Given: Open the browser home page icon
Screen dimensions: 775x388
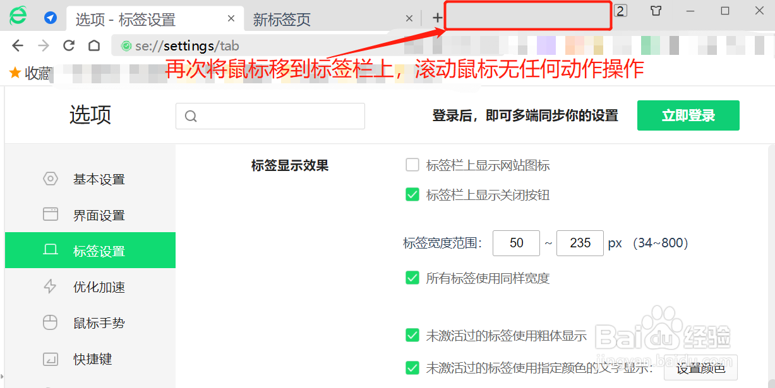Looking at the screenshot, I should (x=93, y=45).
